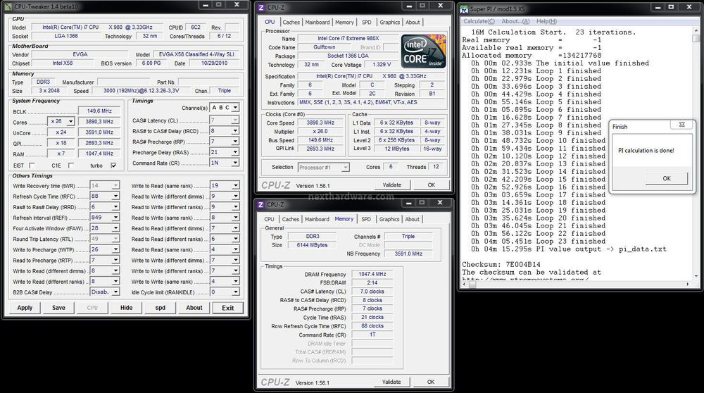Open the Ras# to Ras# Delay (tRRD) dropdown
The image size is (704, 393).
point(115,206)
